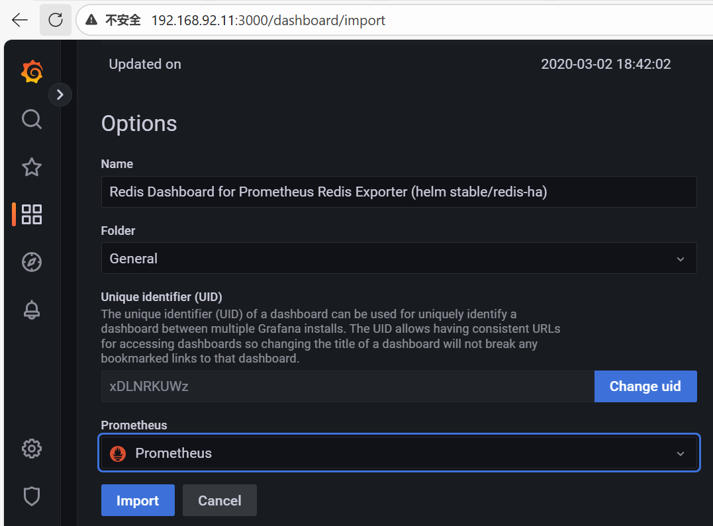Click the Options heading
This screenshot has height=526, width=713.
[x=139, y=124]
